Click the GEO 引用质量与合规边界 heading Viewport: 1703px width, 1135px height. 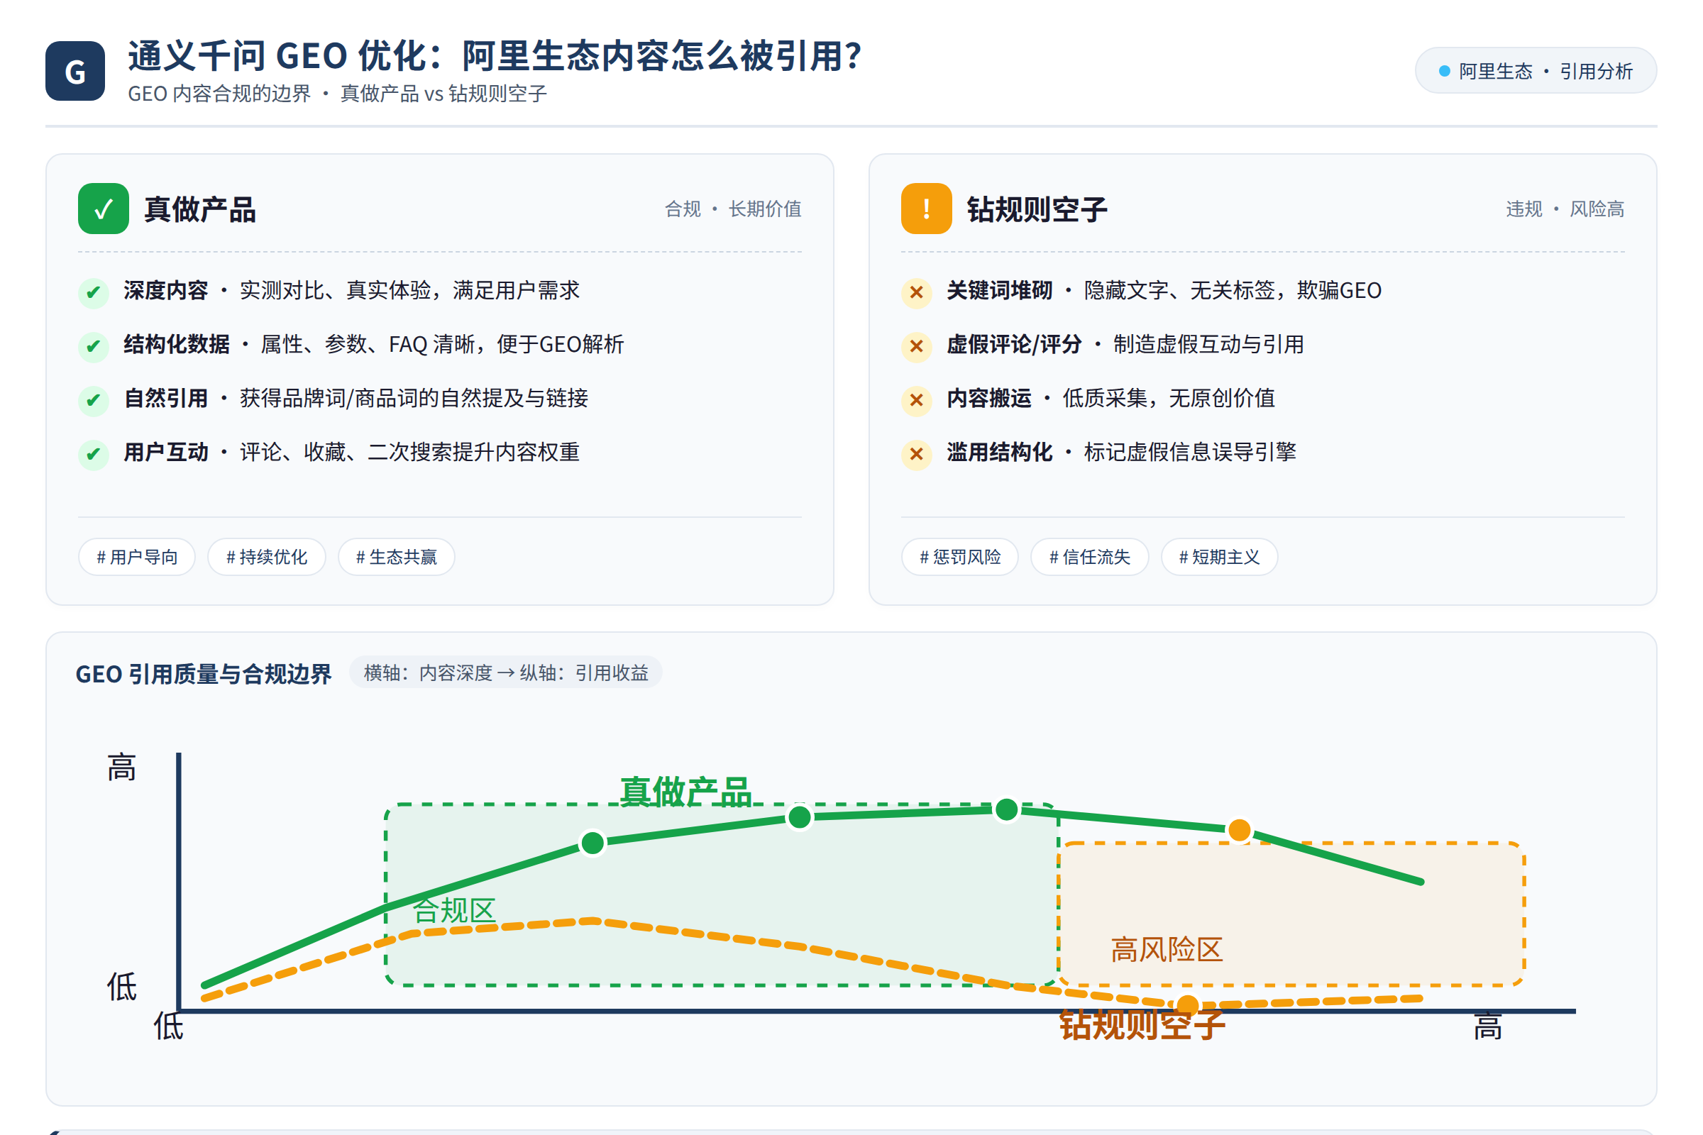point(204,674)
